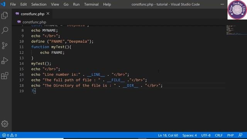247x139 pixels.
Task: Change line endings via CRLF indicator
Action: [x=219, y=135]
